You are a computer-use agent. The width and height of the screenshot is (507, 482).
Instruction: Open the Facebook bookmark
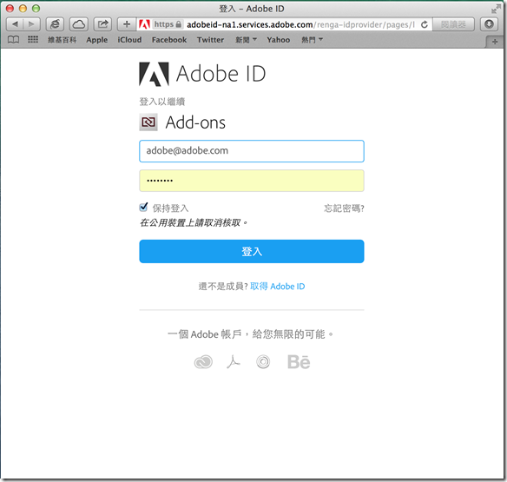169,40
